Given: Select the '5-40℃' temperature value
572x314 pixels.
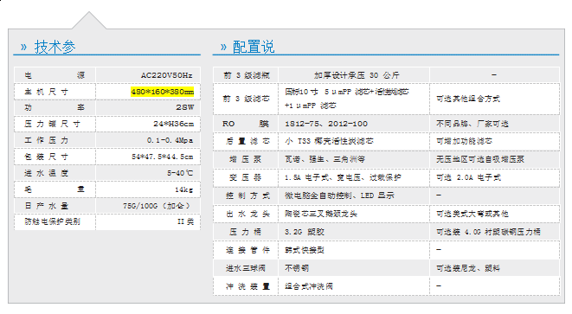Looking at the screenshot, I should pos(180,173).
